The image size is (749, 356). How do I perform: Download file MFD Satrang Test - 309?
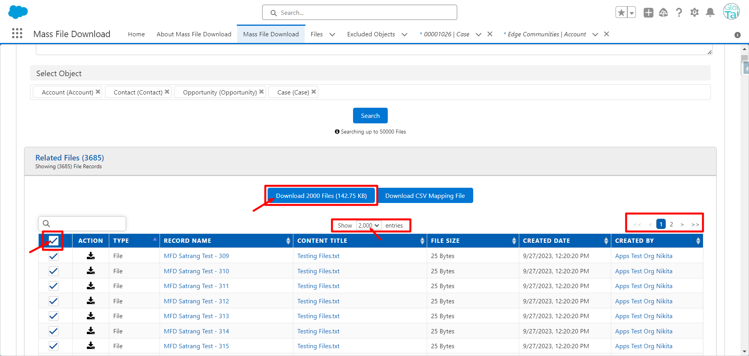91,256
